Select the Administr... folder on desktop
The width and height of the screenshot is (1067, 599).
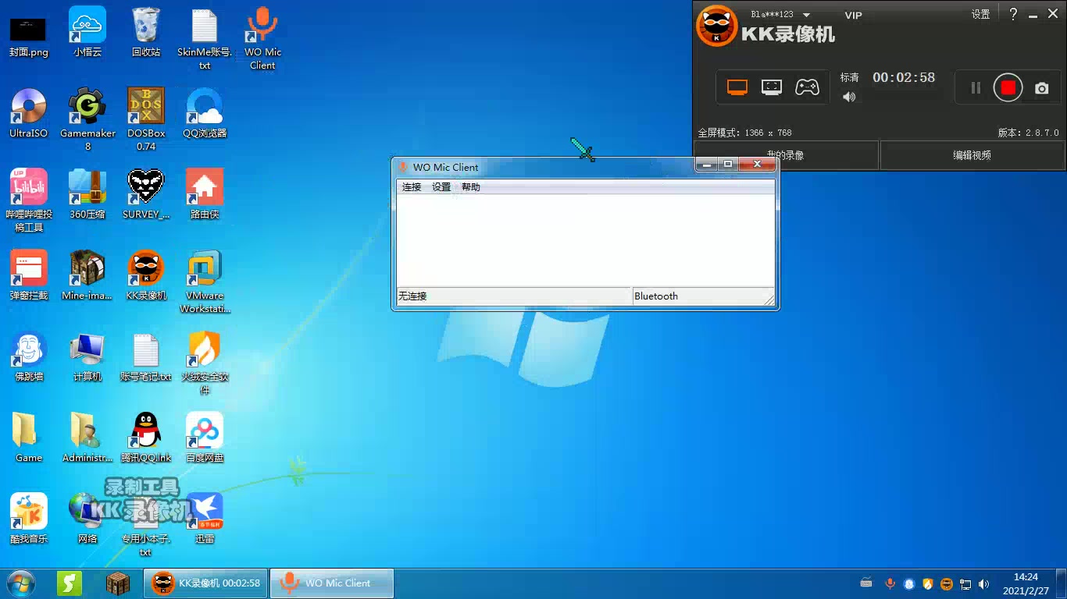87,438
